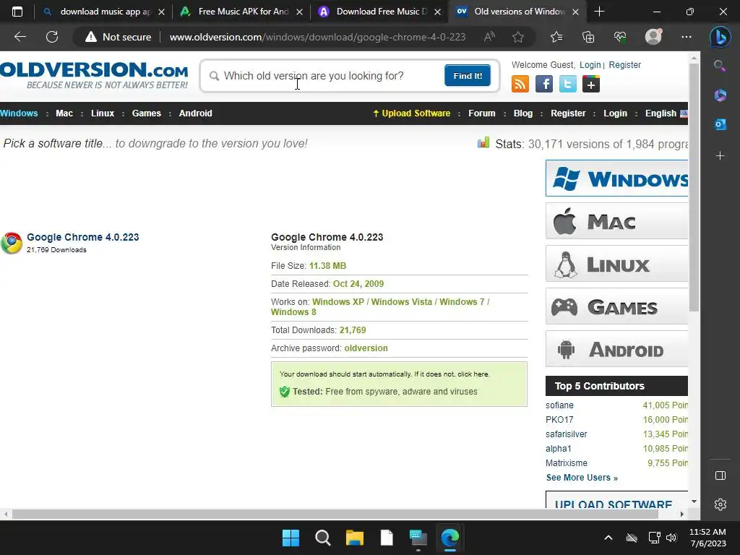
Task: Open the sidebar settings gear
Action: point(720,504)
